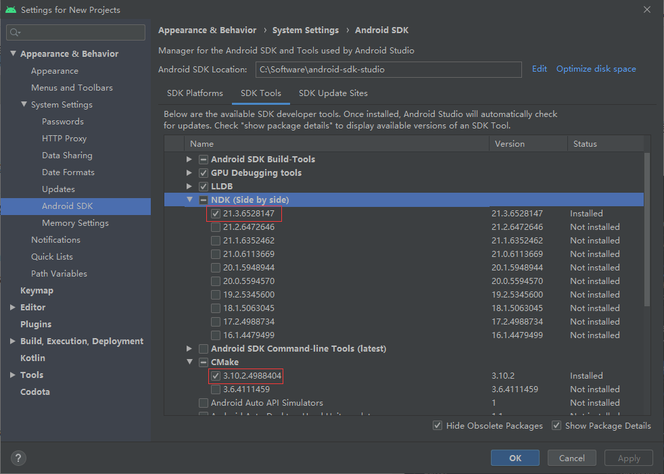This screenshot has height=474, width=664.
Task: Open the SDK Update Sites tab
Action: point(332,93)
